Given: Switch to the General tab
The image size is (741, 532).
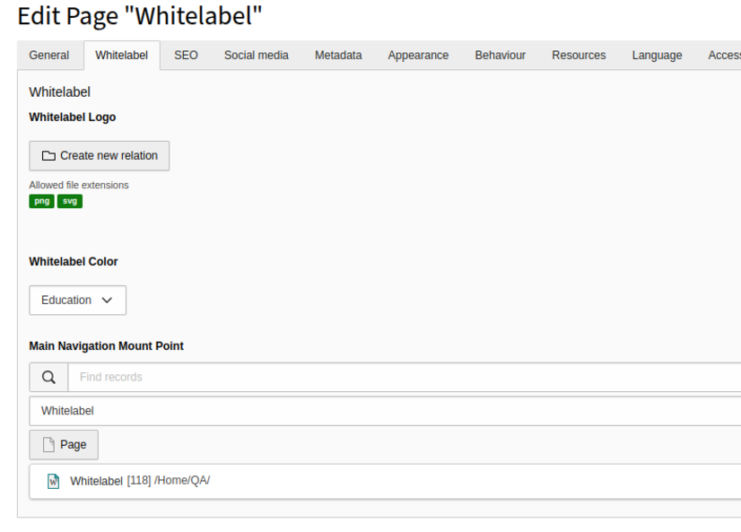Looking at the screenshot, I should [x=49, y=56].
